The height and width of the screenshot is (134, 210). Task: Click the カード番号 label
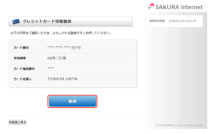21,48
